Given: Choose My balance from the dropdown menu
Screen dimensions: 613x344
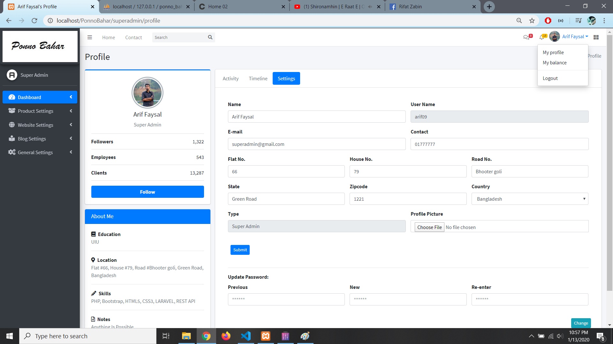Looking at the screenshot, I should pos(555,62).
